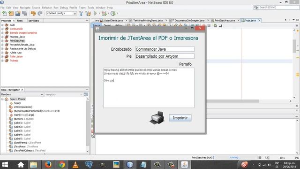Select main(String[] args) in Navigator
The width and height of the screenshot is (300, 169).
coord(24,115)
